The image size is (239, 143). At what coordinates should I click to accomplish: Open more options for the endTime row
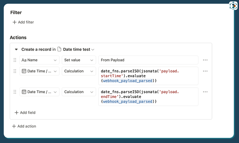tap(205, 92)
